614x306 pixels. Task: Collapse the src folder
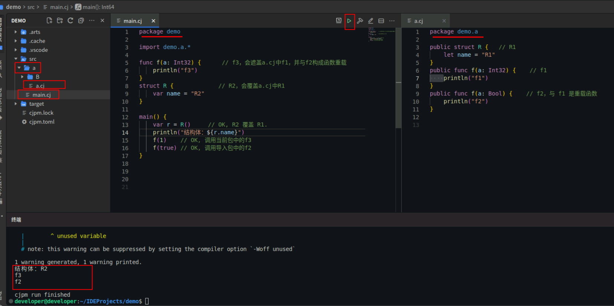pyautogui.click(x=16, y=59)
